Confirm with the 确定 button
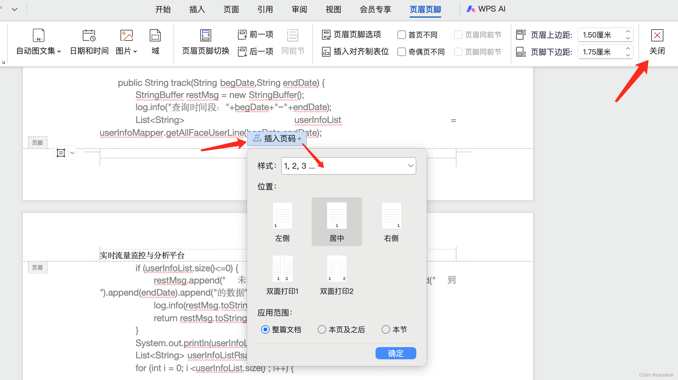 [396, 353]
